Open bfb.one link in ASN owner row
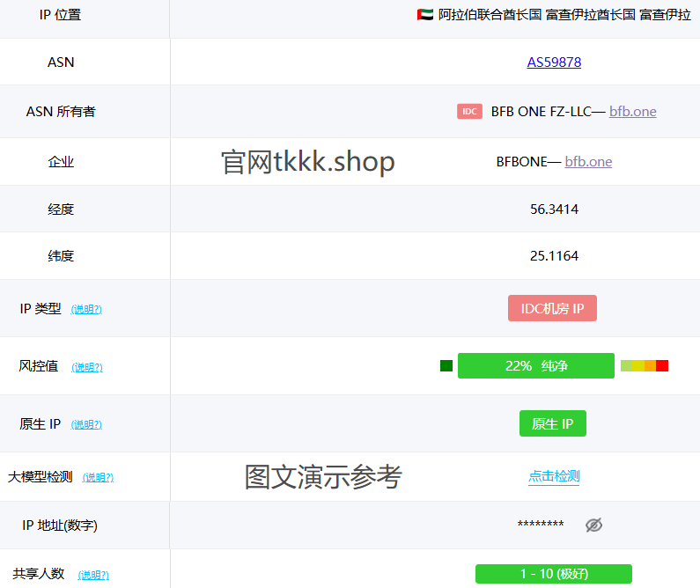Viewport: 700px width, 588px height. point(632,112)
